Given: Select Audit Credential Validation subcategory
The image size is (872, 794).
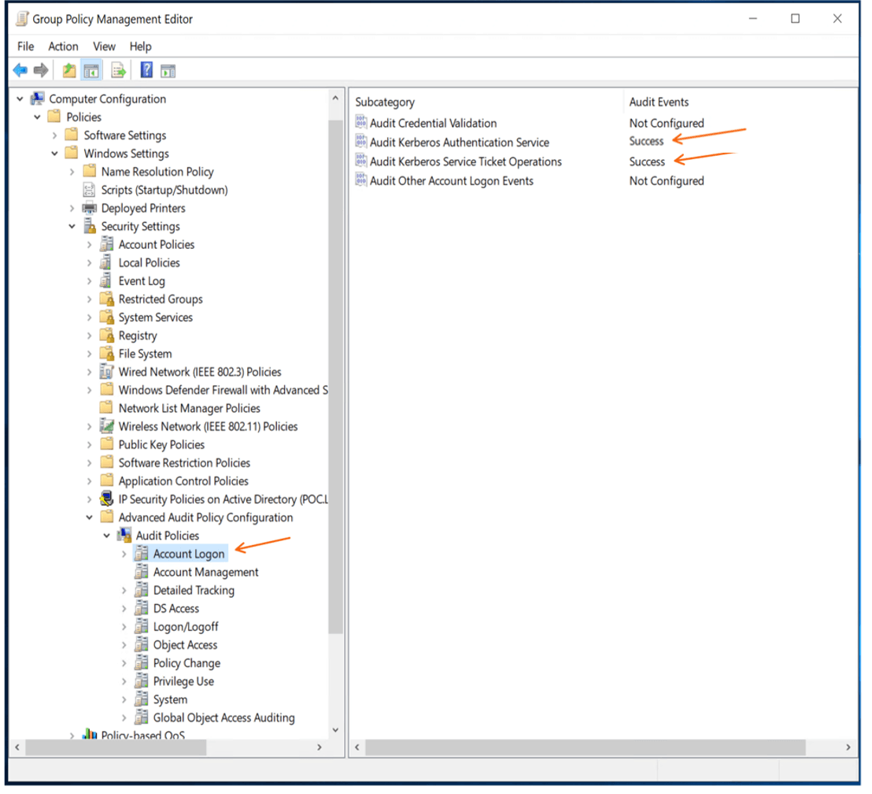Looking at the screenshot, I should coord(433,123).
